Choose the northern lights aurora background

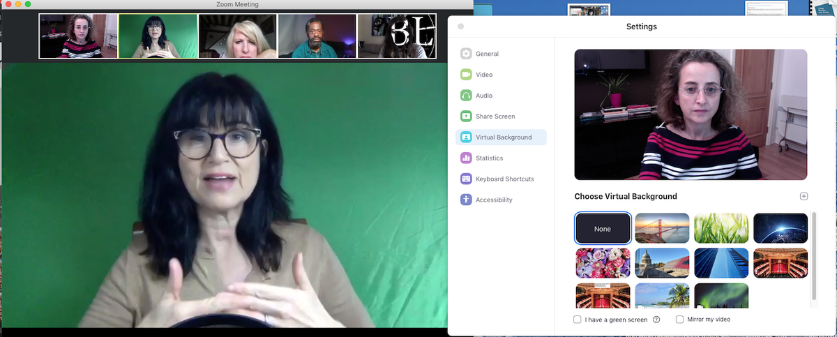721,295
